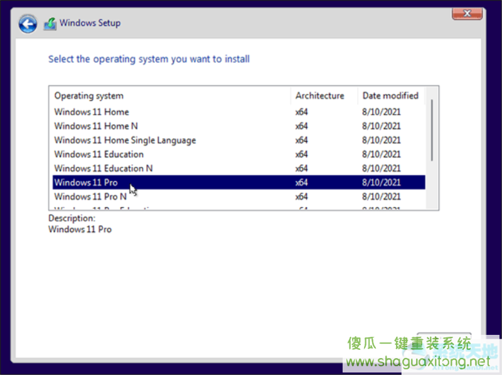This screenshot has width=502, height=375.
Task: Click the 8/10/2021 date for Windows 11 Education N
Action: pos(382,168)
